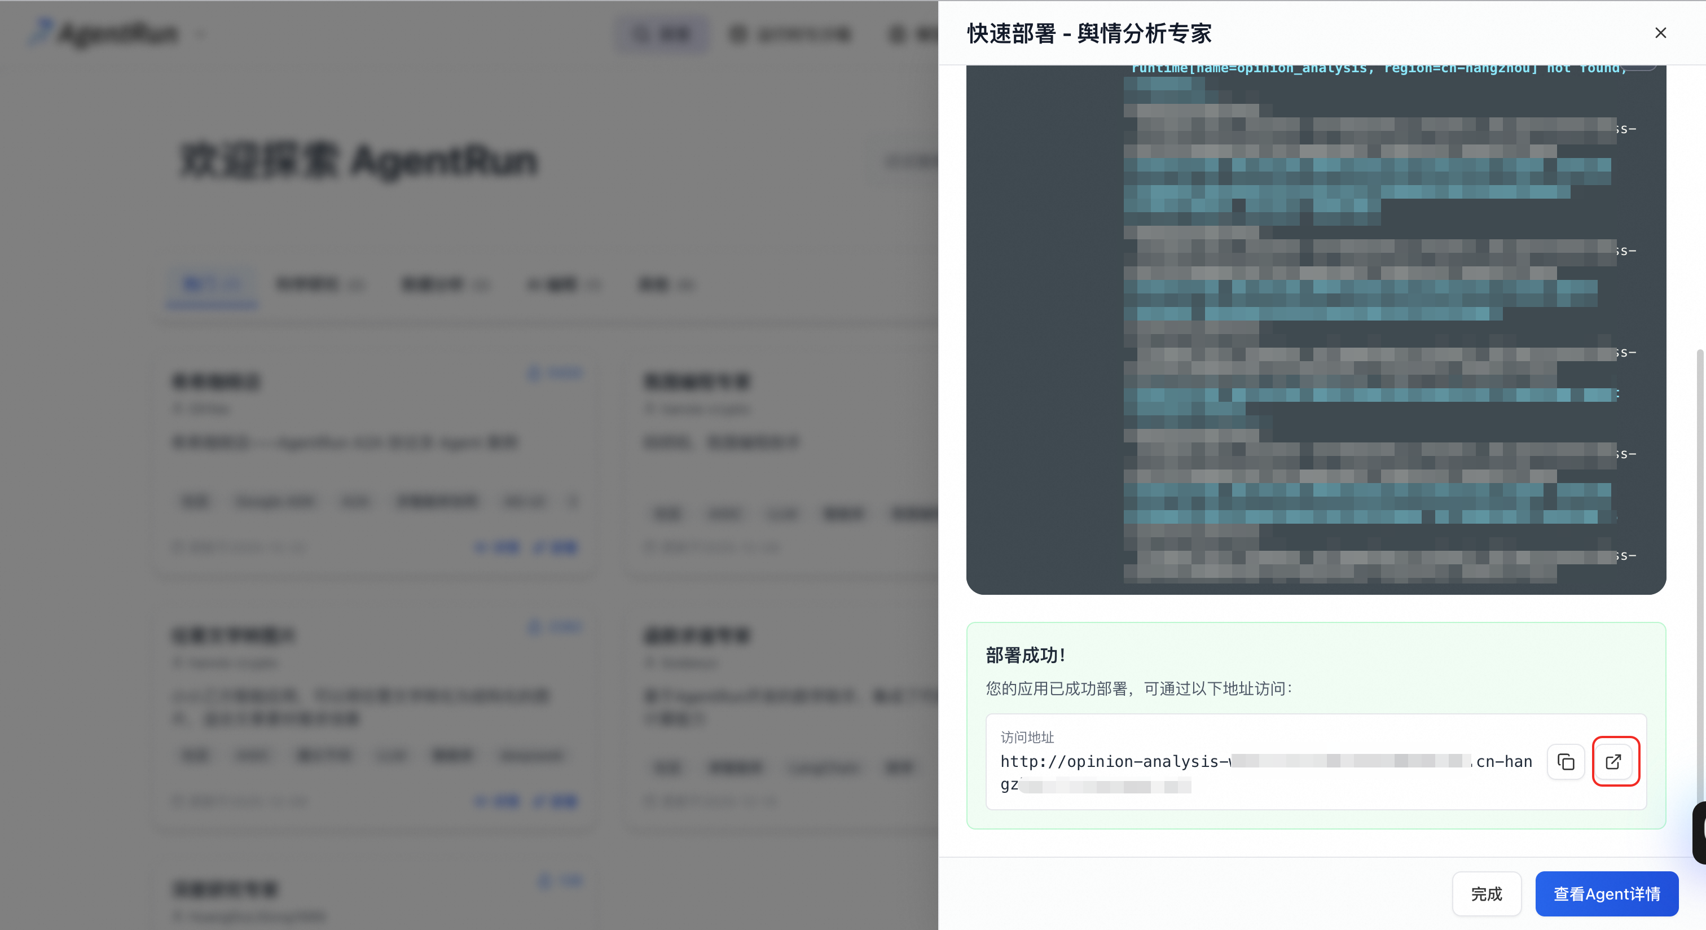This screenshot has height=930, width=1706.
Task: Click the 访问地址 label
Action: coord(1027,737)
